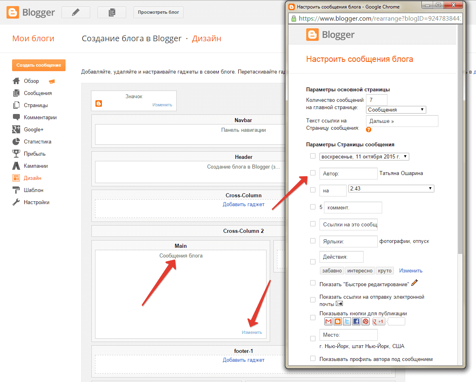Click the green padlock in popup address bar
This screenshot has height=382, width=476.
coord(294,19)
